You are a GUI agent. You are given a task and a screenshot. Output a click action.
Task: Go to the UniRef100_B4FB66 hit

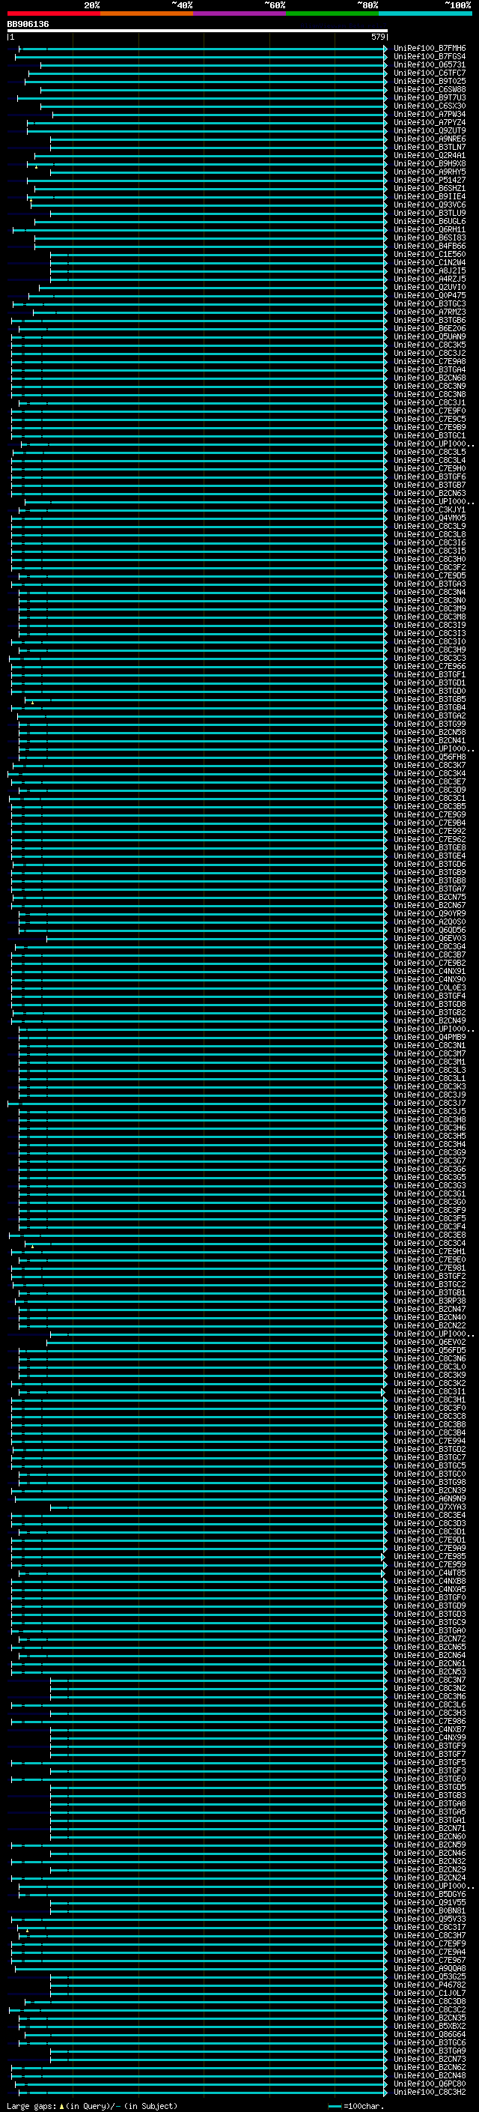click(x=430, y=246)
